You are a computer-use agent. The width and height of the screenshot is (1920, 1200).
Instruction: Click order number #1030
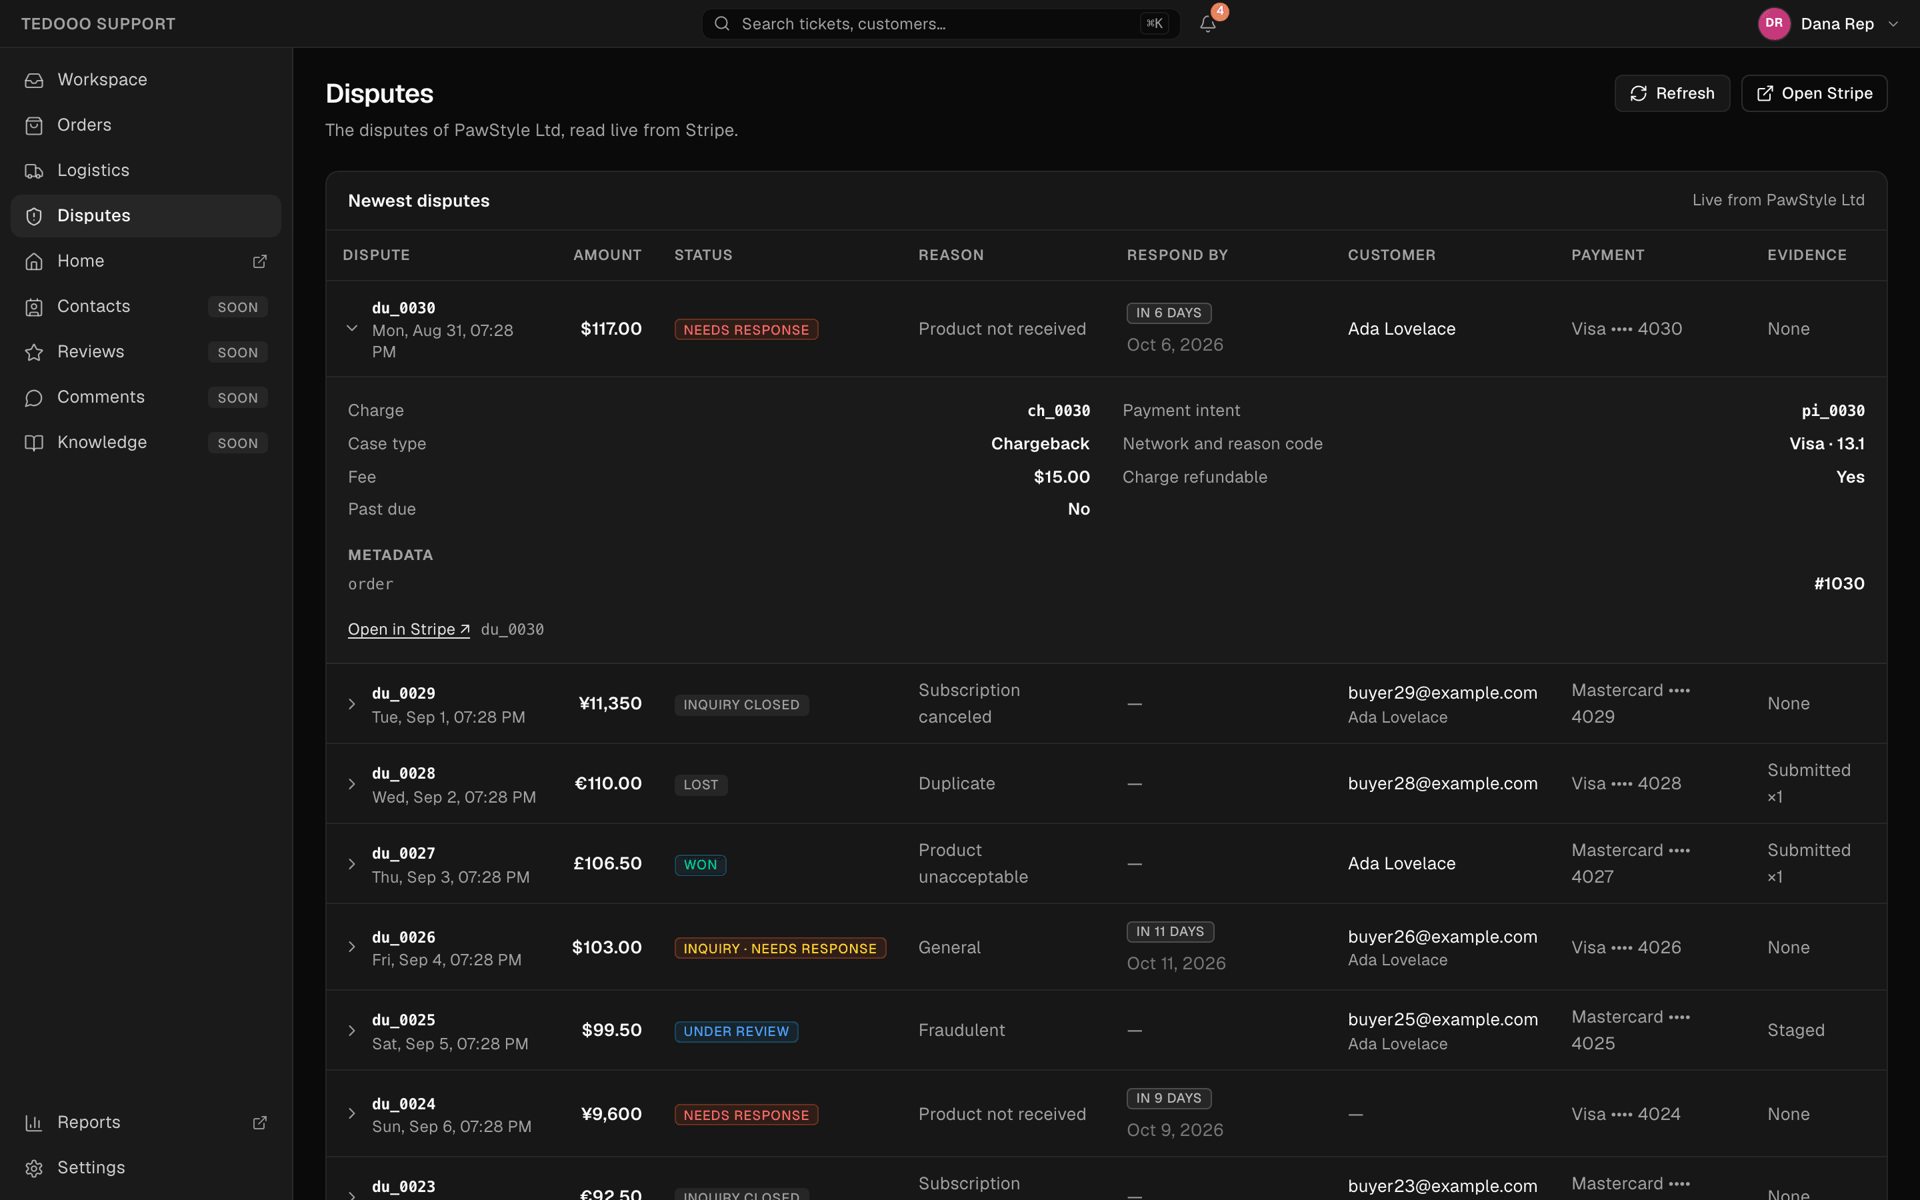(x=1839, y=584)
